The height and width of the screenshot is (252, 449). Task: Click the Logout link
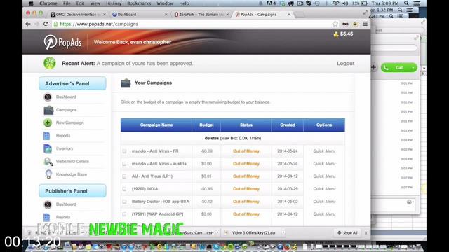(346, 64)
